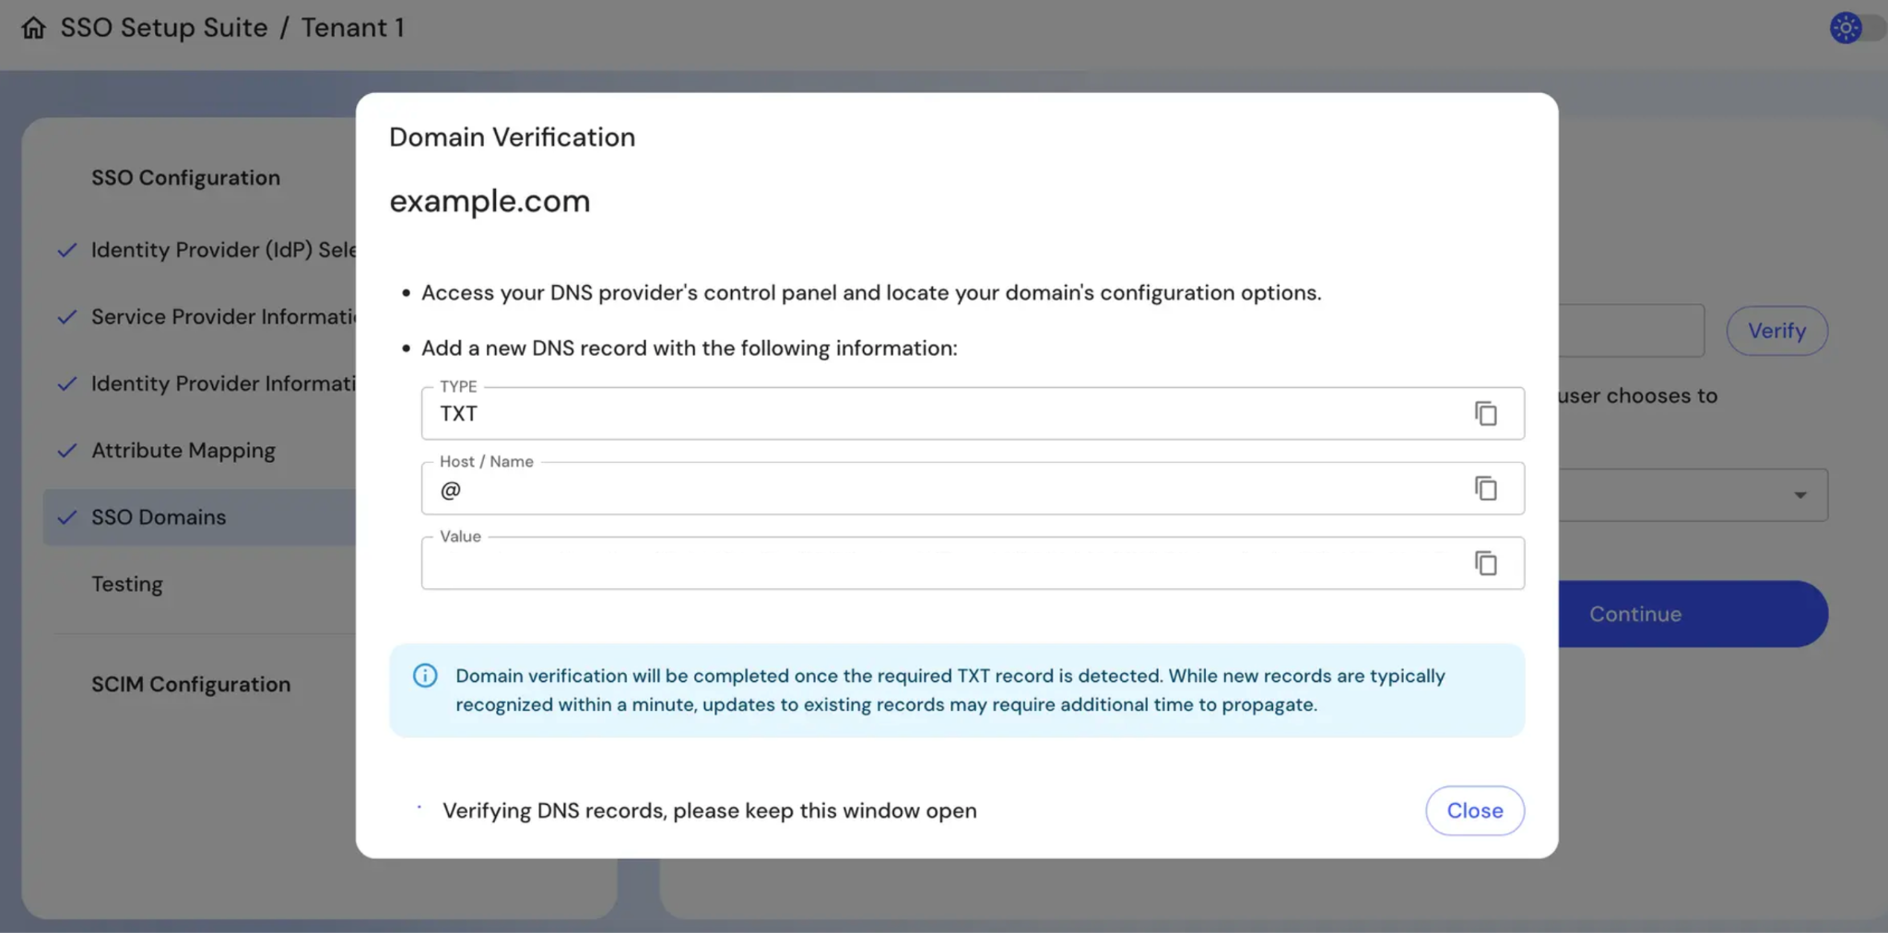Close the Domain Verification dialog
The width and height of the screenshot is (1888, 933).
coord(1474,810)
